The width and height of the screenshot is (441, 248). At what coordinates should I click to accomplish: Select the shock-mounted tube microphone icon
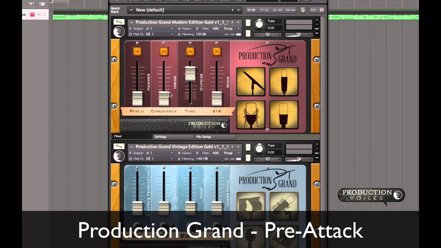click(251, 115)
